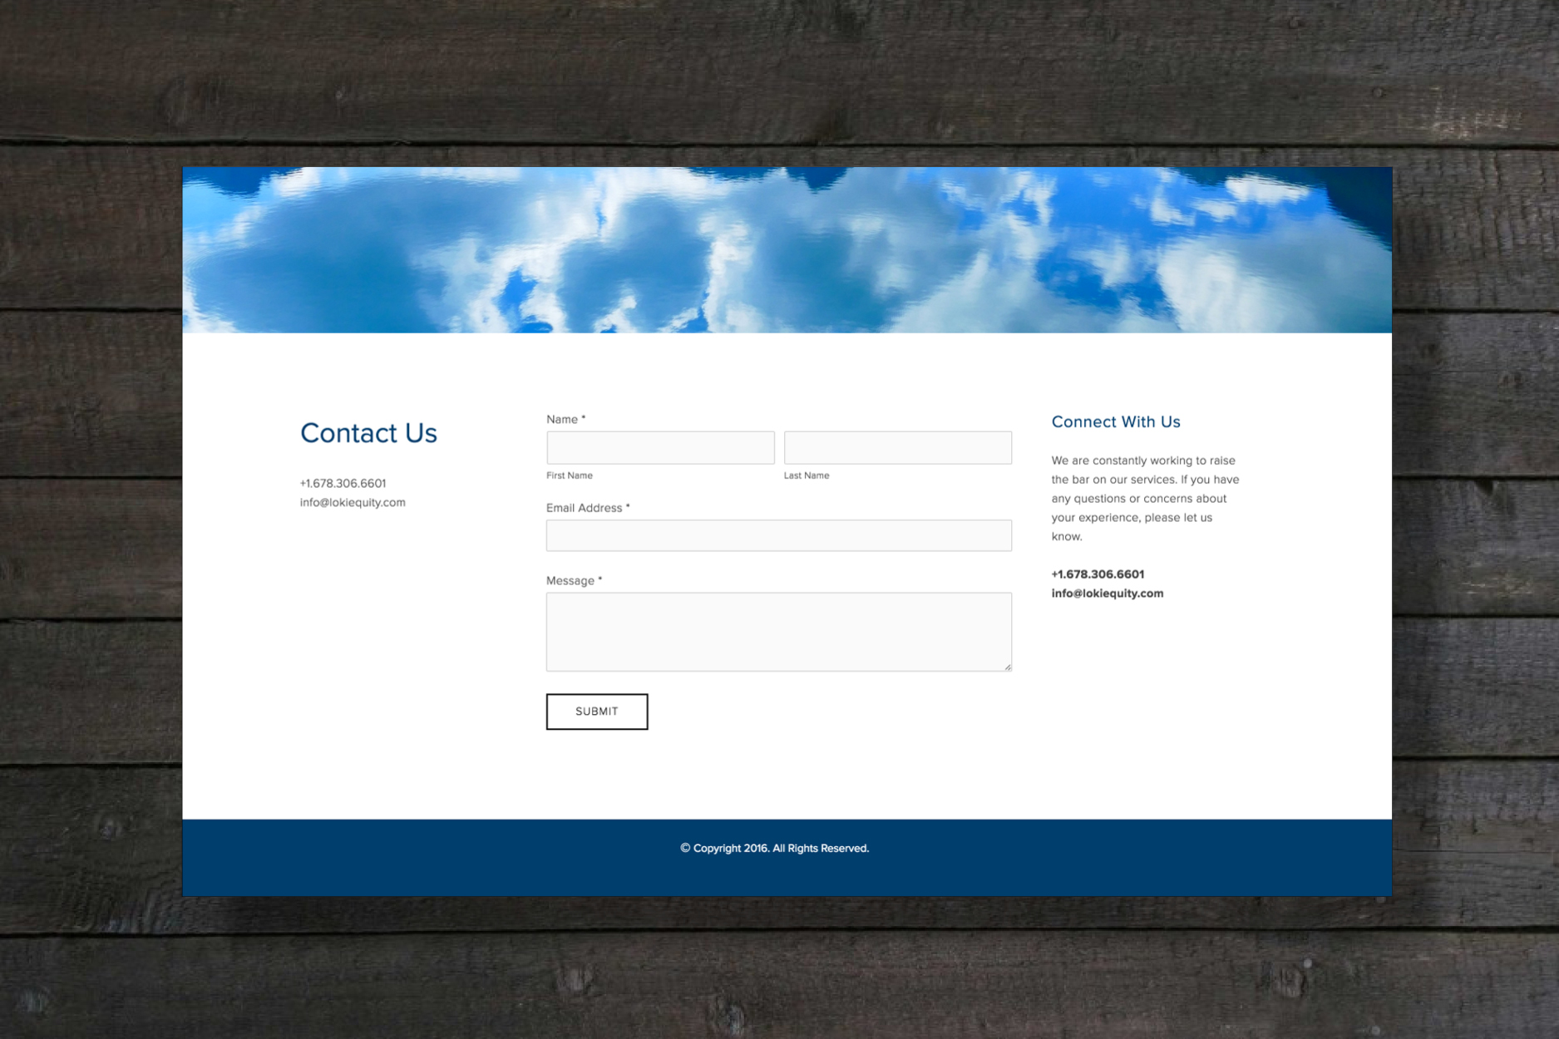Click info@lokiequity.com under Contact Us
Screen dimensions: 1559x1039
pos(353,502)
